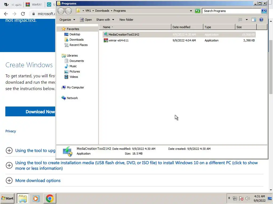The width and height of the screenshot is (273, 204).
Task: Click the Download Now button
Action: coord(30,112)
